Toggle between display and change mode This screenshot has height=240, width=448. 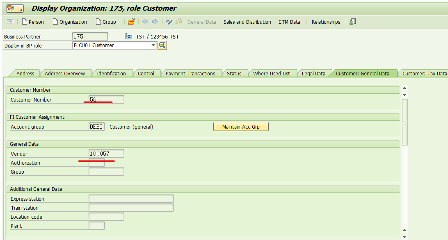168,22
